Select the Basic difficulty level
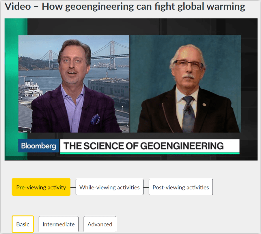The height and width of the screenshot is (234, 261). pos(23,224)
